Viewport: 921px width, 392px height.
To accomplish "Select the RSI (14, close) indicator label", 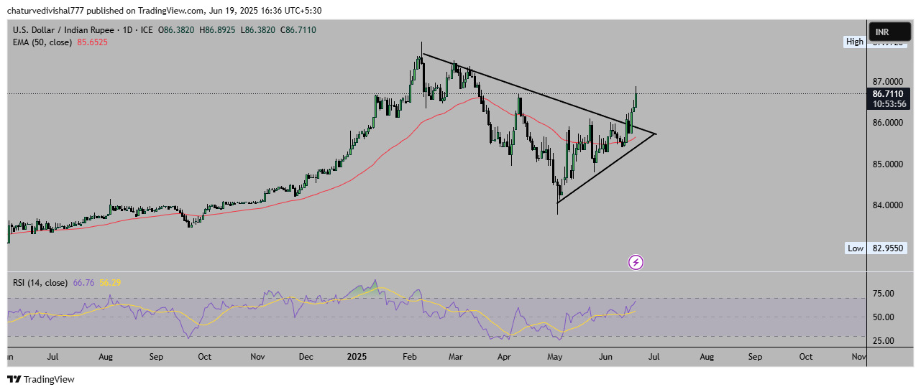I will pyautogui.click(x=40, y=282).
